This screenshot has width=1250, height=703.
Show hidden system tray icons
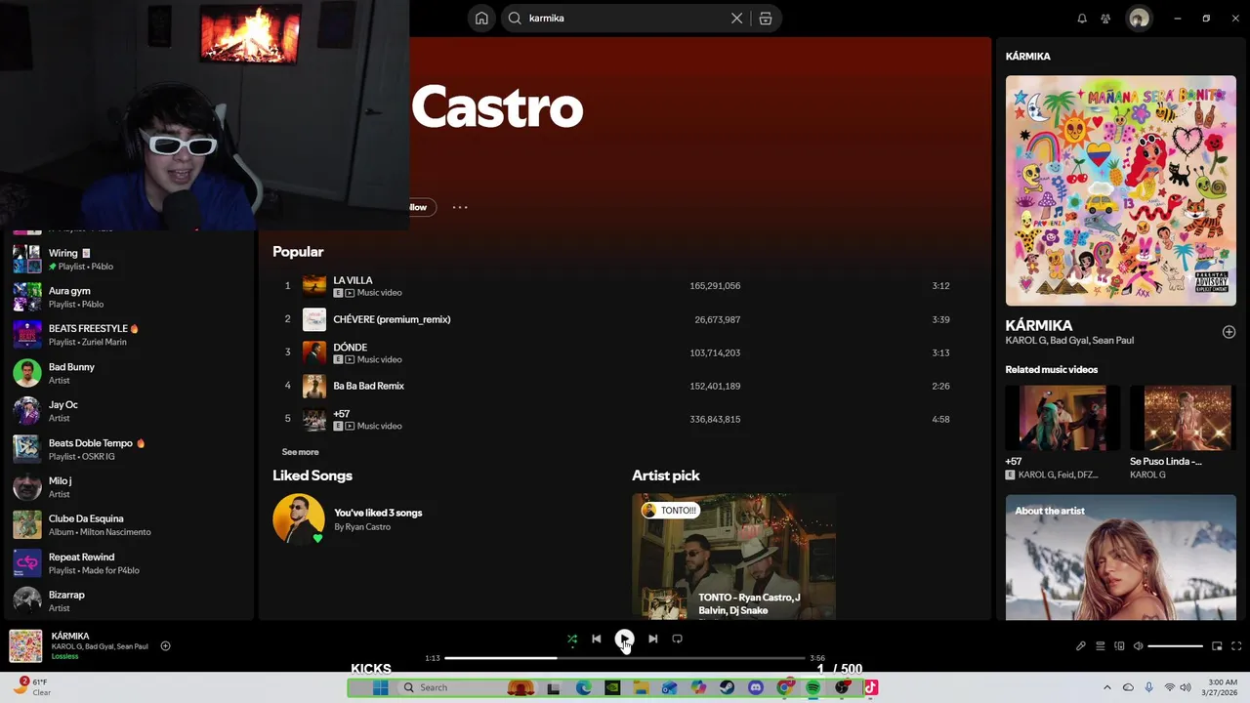[x=1106, y=687]
